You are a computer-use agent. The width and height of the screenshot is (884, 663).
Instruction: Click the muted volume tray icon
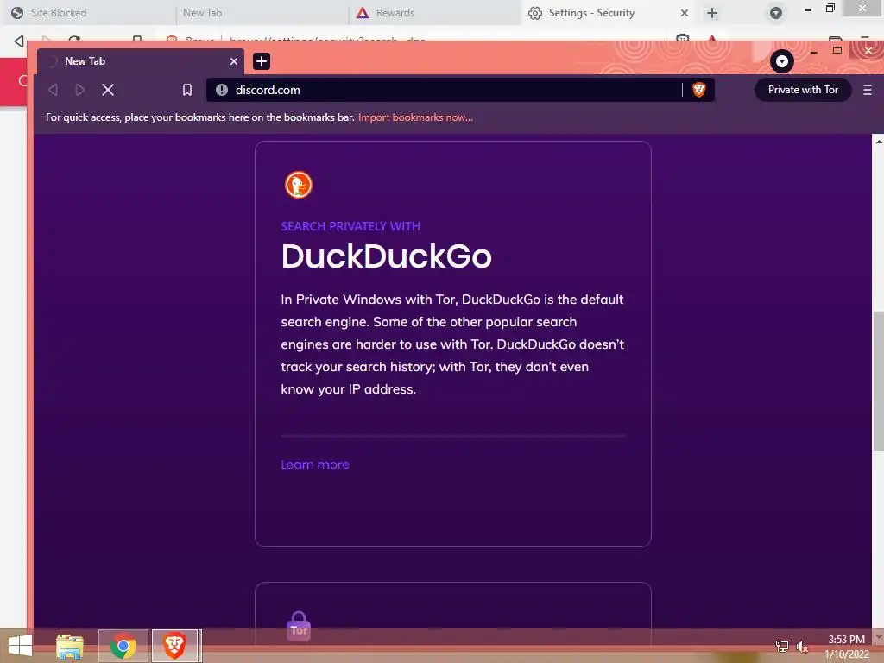[802, 647]
